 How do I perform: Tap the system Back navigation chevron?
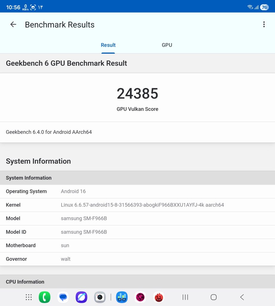(242, 297)
